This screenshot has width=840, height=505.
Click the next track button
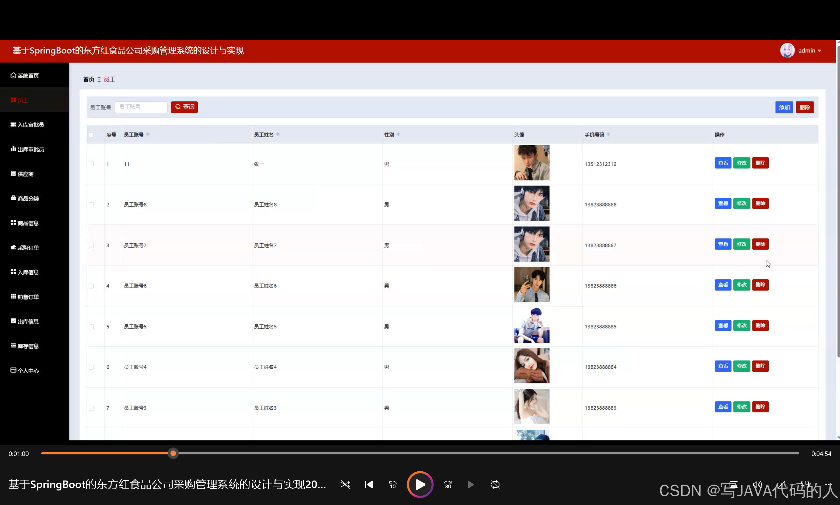click(x=471, y=484)
